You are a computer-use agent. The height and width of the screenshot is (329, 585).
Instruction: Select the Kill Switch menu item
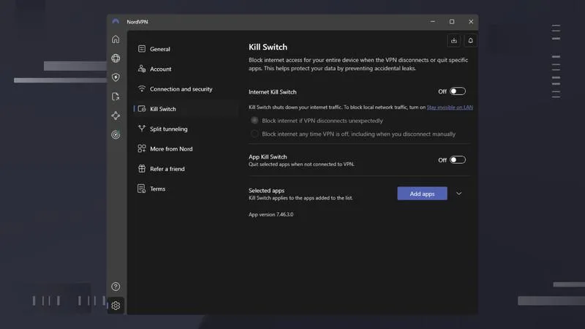point(186,109)
